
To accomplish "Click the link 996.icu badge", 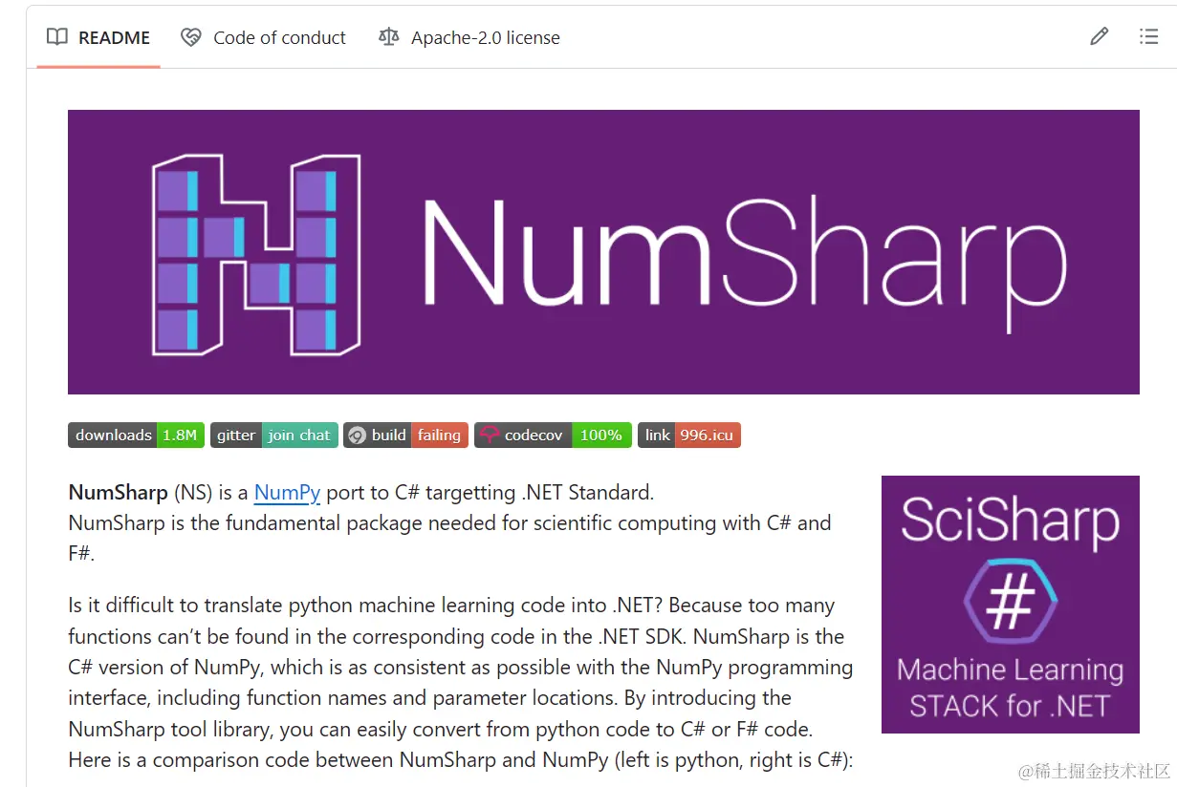I will (689, 436).
